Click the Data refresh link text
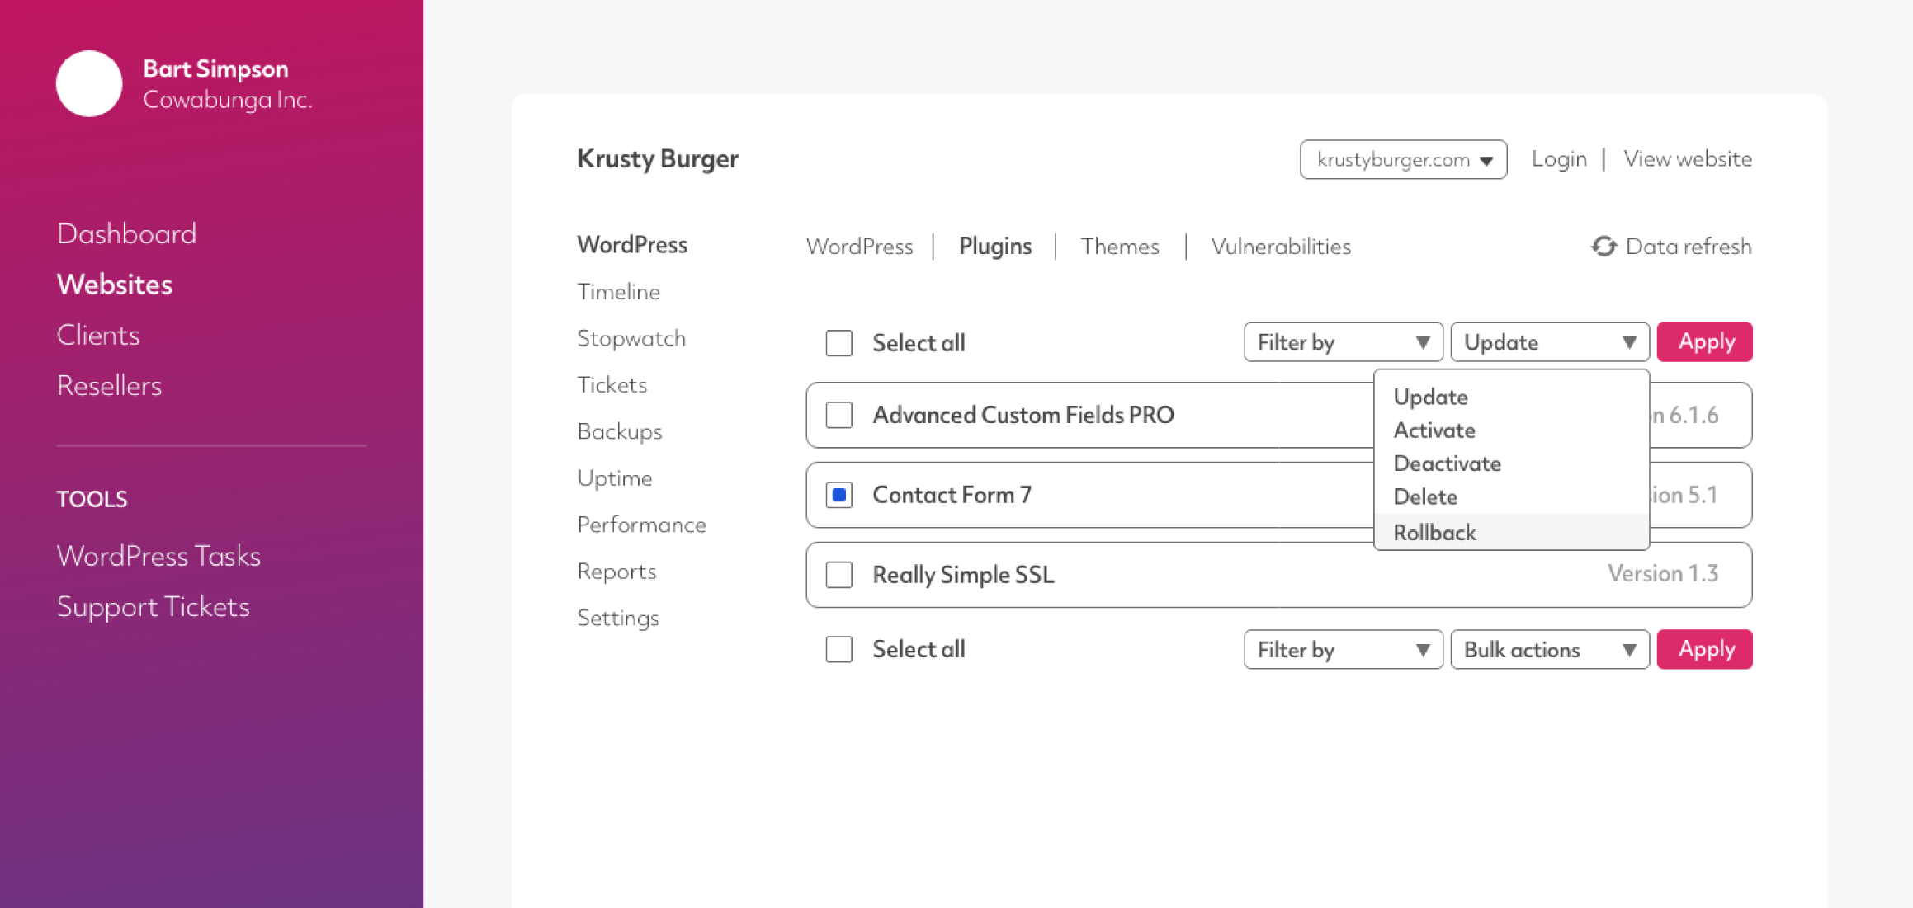1913x908 pixels. (1689, 247)
